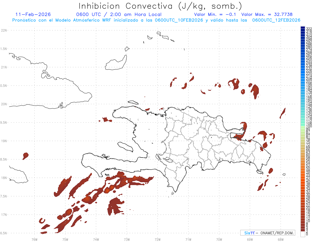Click the '17N' latitude label
Image resolution: width=315 pixels, height=243 pixels.
[x=4, y=215]
